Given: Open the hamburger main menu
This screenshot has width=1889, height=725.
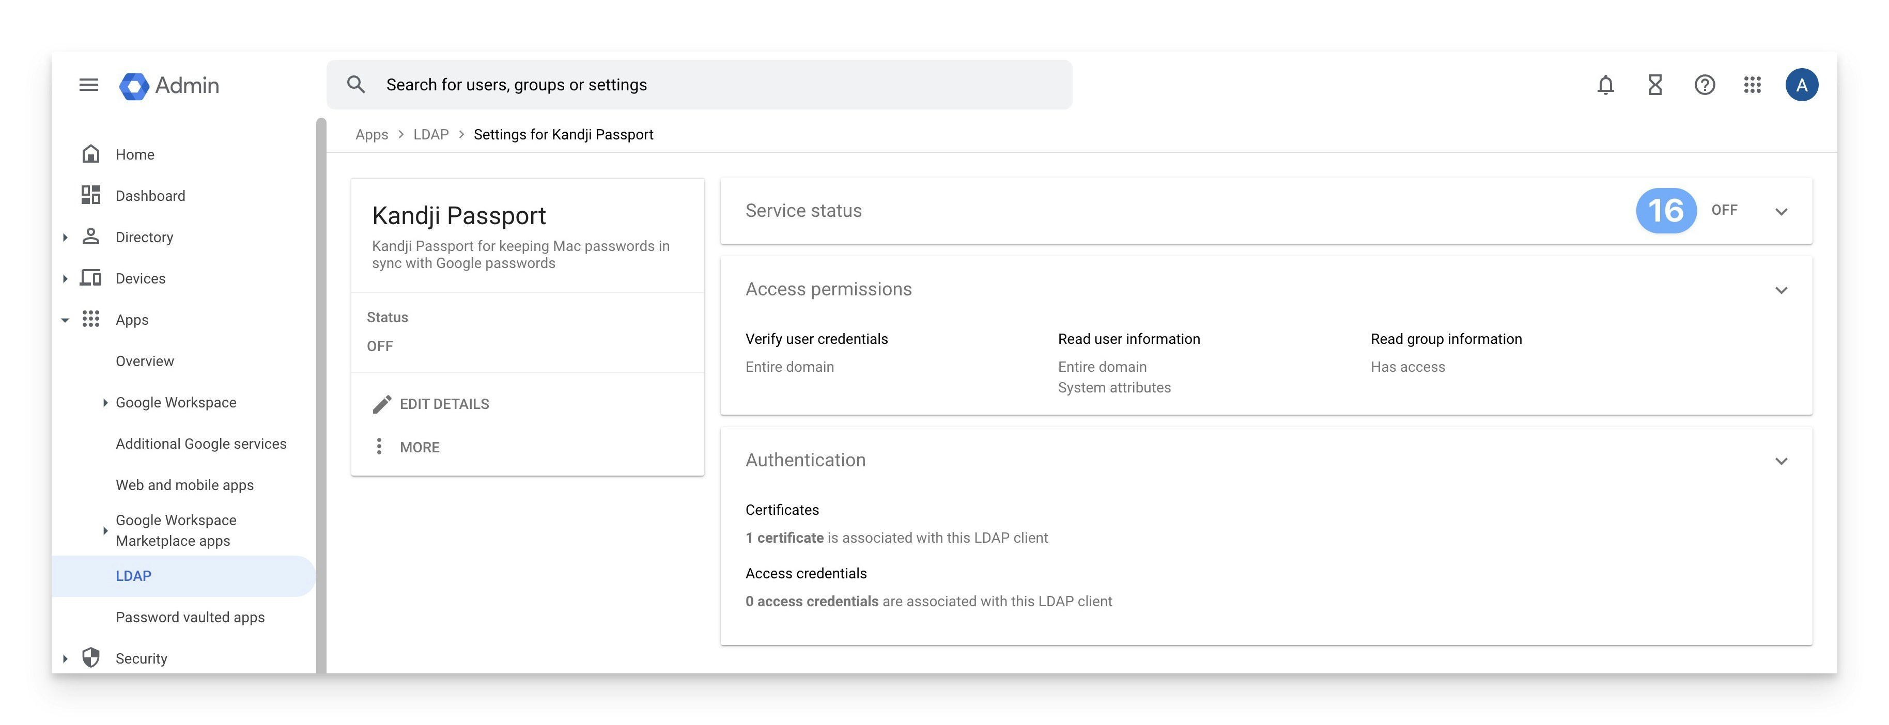Looking at the screenshot, I should (89, 85).
